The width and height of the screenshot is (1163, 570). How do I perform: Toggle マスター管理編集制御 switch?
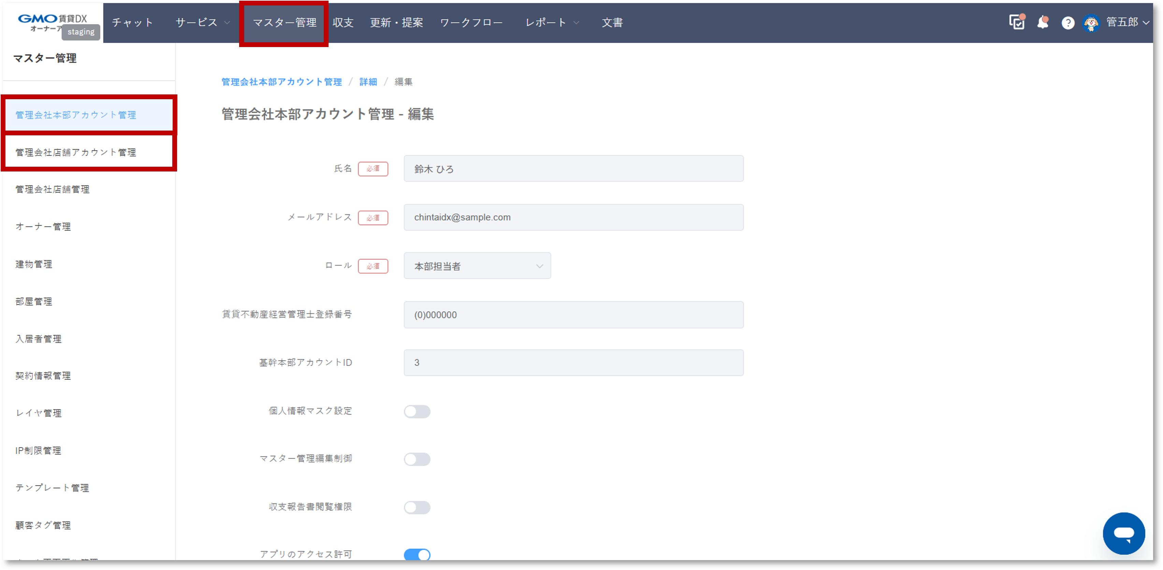pyautogui.click(x=417, y=459)
